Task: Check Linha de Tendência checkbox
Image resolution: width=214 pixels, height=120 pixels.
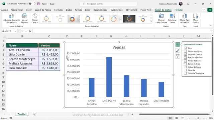Action: coord(185,73)
